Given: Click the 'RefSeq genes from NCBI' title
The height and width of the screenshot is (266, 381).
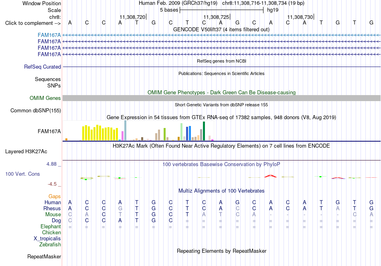Looking at the screenshot, I should (x=221, y=61).
